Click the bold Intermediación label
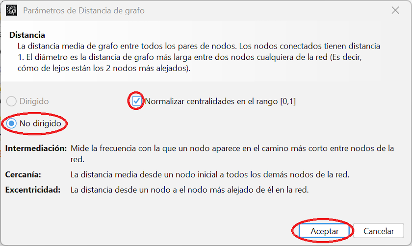 pyautogui.click(x=36, y=148)
